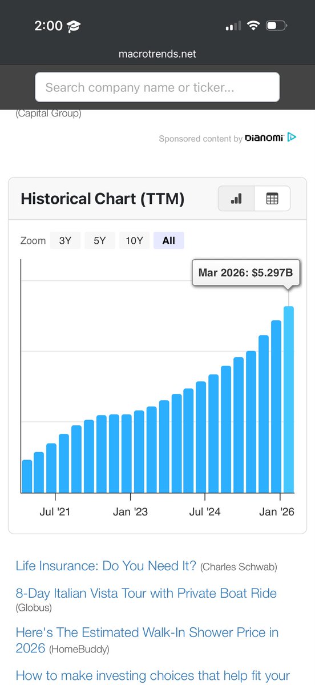Select the Mar 2026 highlighted bar
Image resolution: width=315 pixels, height=685 pixels.
(289, 400)
